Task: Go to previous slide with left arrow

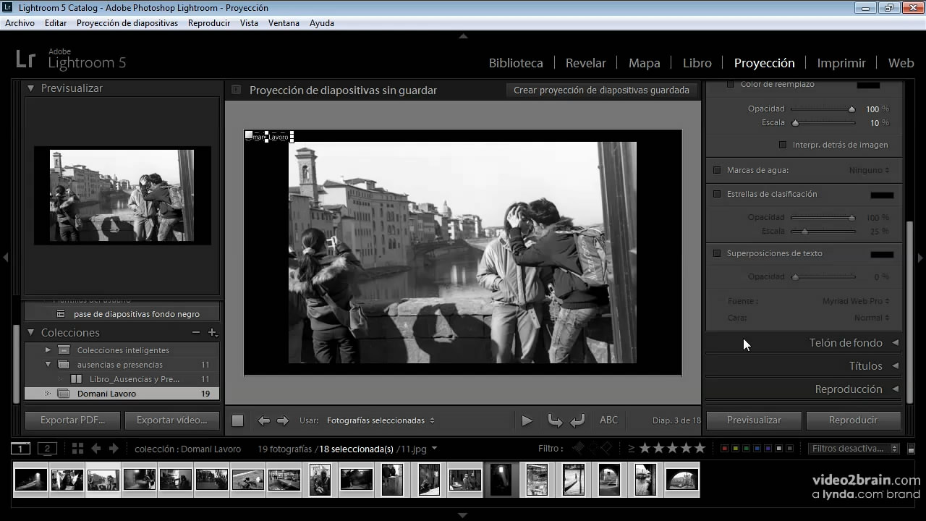Action: point(264,420)
